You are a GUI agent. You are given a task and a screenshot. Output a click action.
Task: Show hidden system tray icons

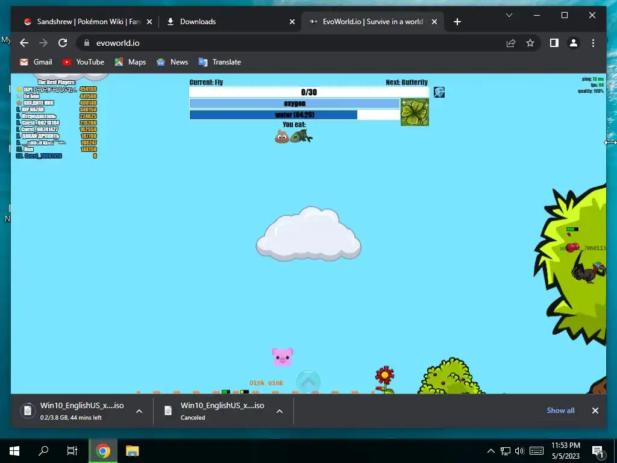point(490,451)
